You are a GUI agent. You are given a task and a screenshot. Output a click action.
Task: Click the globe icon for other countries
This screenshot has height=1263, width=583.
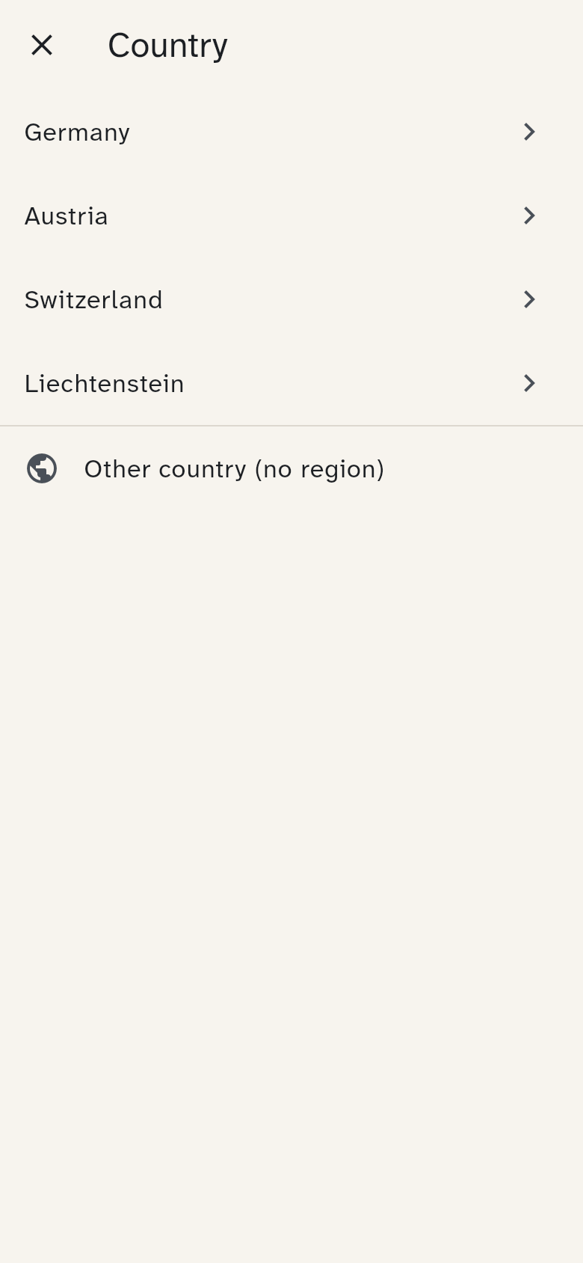tap(42, 469)
